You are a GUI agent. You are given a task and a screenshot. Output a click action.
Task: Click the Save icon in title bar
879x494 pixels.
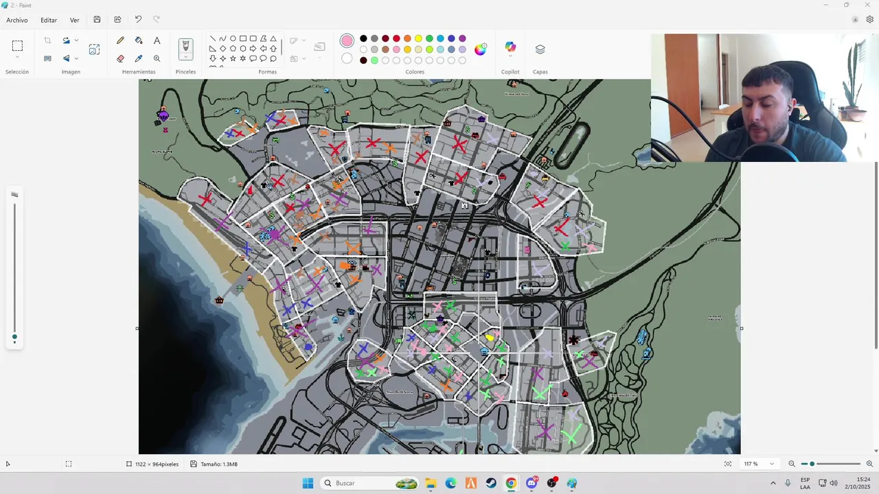pyautogui.click(x=97, y=20)
